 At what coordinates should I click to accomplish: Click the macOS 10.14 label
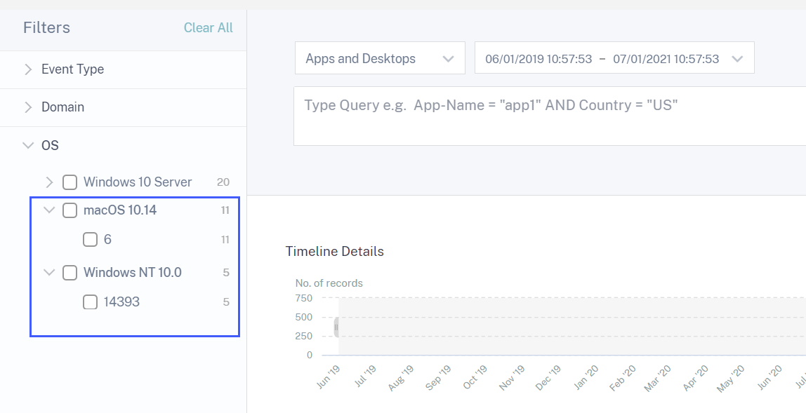[x=119, y=210]
